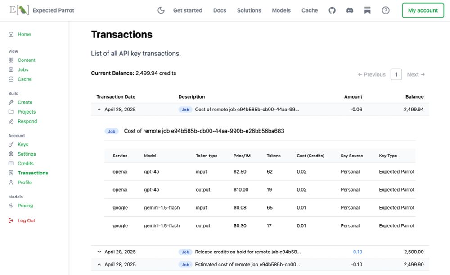Click the Keys key icon
The width and height of the screenshot is (450, 275).
pos(11,144)
